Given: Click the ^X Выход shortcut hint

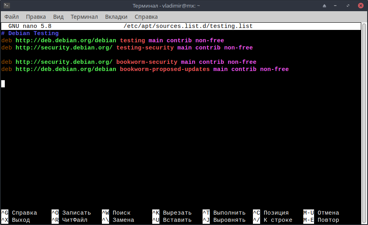Looking at the screenshot, I should pos(16,220).
